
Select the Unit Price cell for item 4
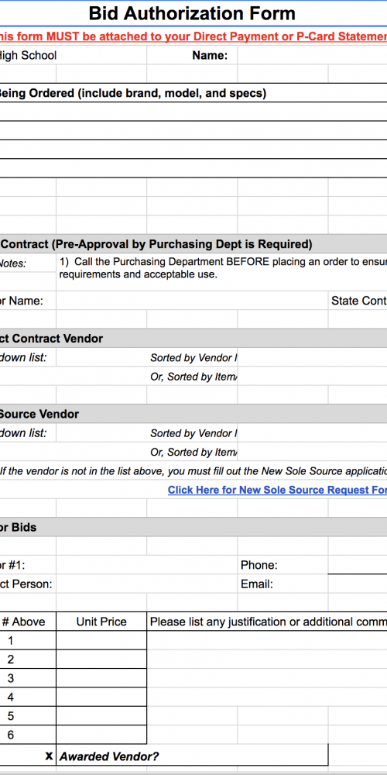[x=101, y=697]
